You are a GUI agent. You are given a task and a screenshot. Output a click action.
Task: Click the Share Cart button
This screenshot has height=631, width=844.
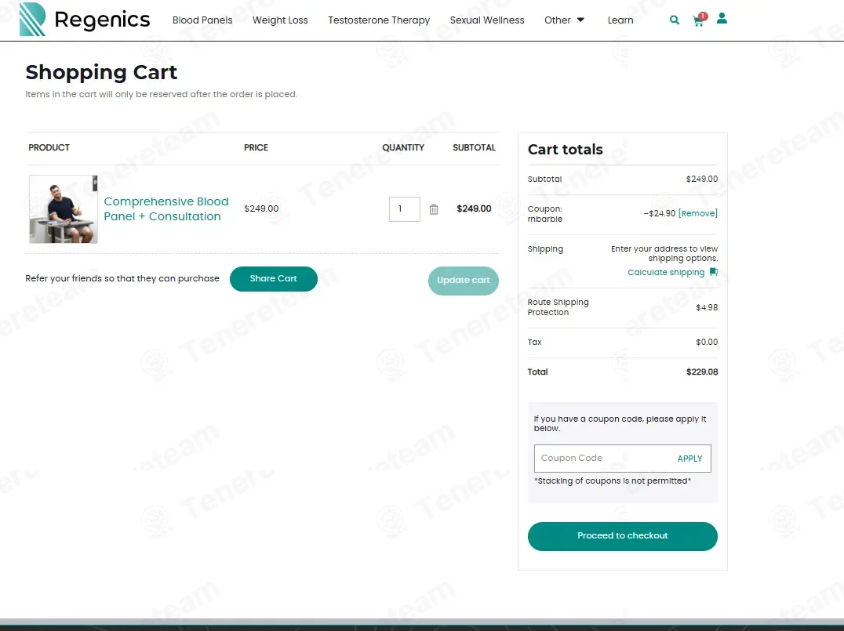point(274,278)
